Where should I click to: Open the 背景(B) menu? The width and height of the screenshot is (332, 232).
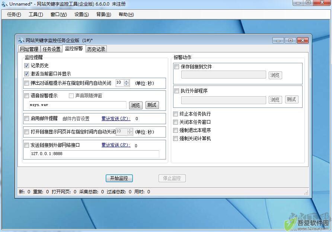click(x=103, y=14)
